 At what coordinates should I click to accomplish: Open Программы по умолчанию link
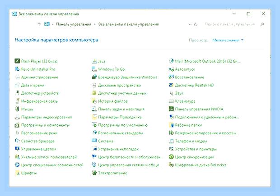[123, 125]
